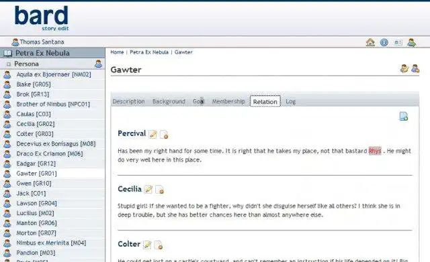Click the Home icon in top toolbar

[370, 42]
